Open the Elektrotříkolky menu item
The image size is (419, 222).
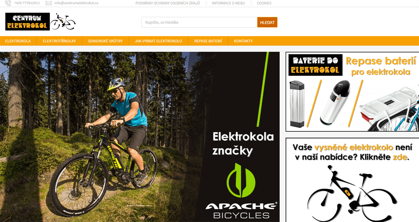click(x=59, y=41)
